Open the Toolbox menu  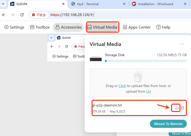[x=40, y=27]
